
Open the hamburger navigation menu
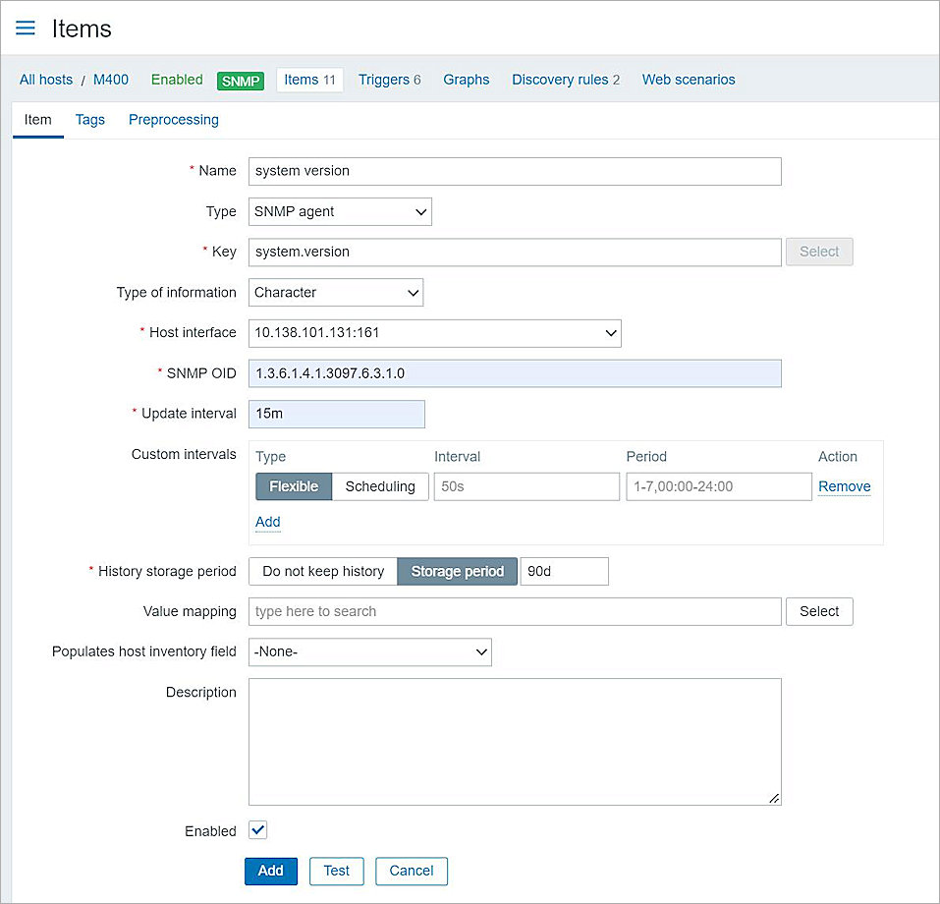click(25, 28)
